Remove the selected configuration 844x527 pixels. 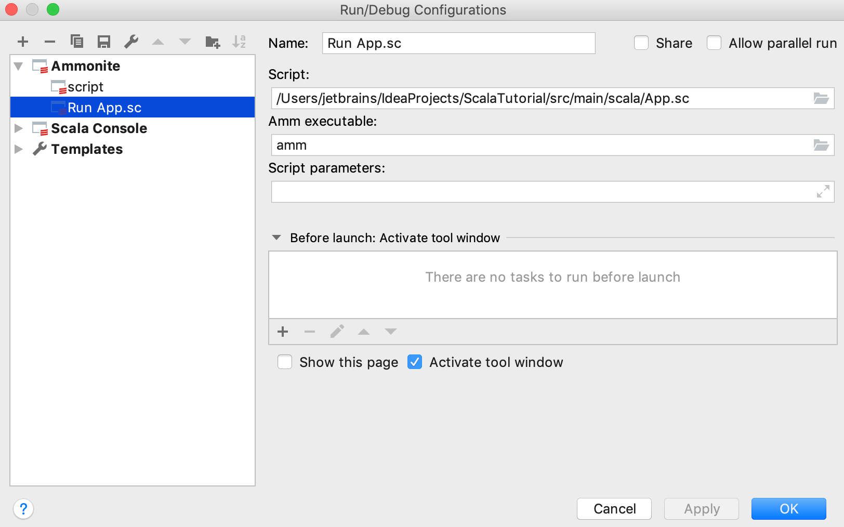[49, 42]
